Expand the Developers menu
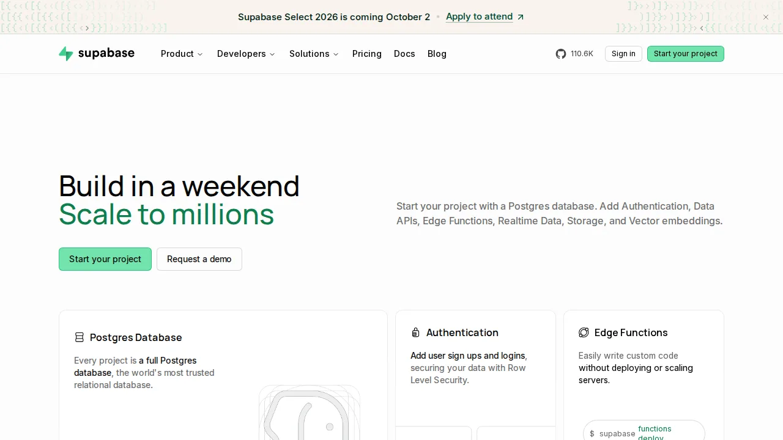 [x=246, y=54]
